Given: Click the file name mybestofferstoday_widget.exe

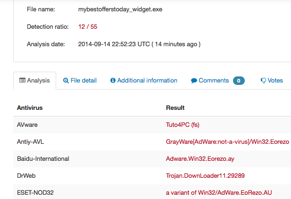Looking at the screenshot, I should (x=120, y=9).
